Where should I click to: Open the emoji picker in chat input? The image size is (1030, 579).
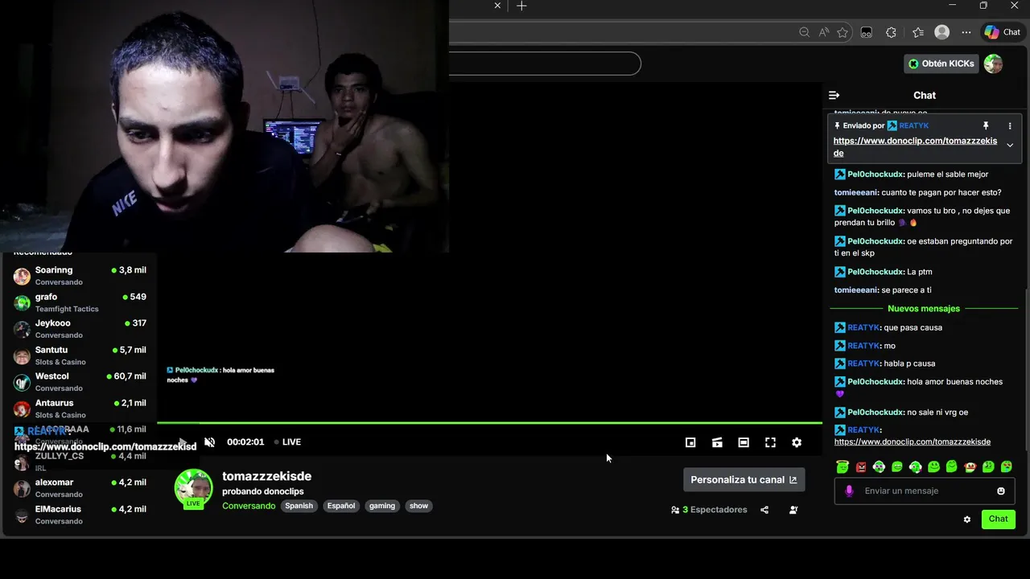(1001, 491)
